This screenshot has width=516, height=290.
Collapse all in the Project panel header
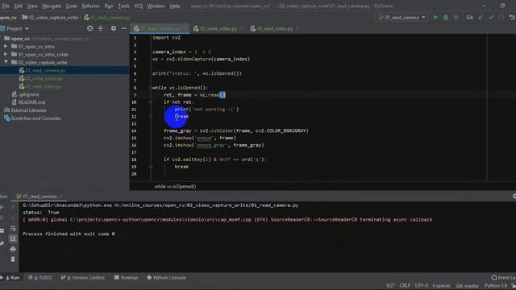click(x=100, y=29)
